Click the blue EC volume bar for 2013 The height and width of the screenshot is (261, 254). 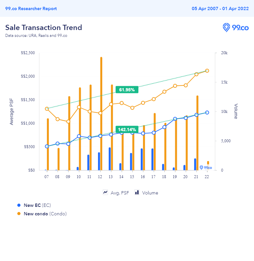[x=110, y=159]
